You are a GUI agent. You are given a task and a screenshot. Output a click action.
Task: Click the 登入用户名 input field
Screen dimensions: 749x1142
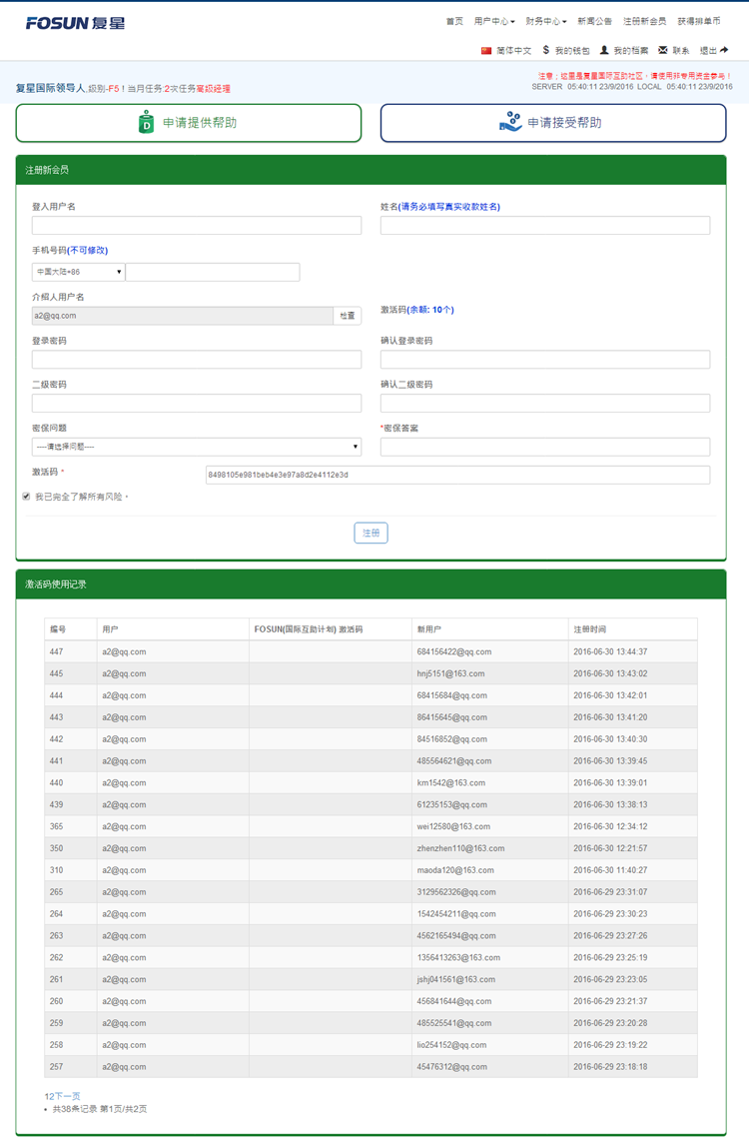197,225
